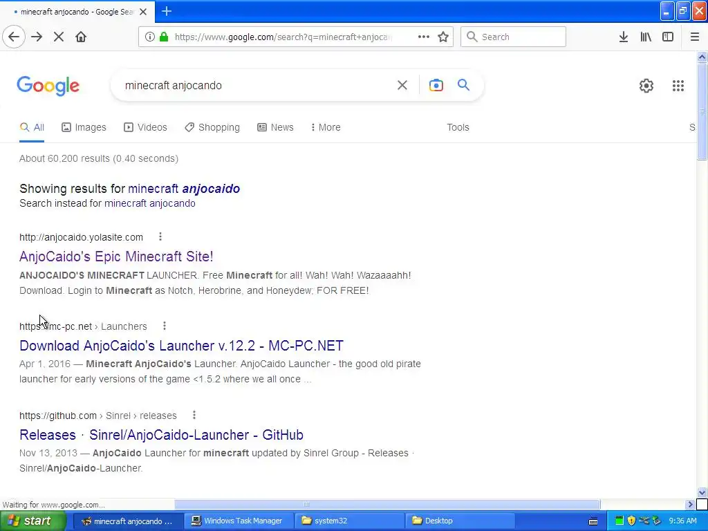This screenshot has width=708, height=531.
Task: Switch to Windows Task Manager in the taskbar
Action: pyautogui.click(x=238, y=521)
